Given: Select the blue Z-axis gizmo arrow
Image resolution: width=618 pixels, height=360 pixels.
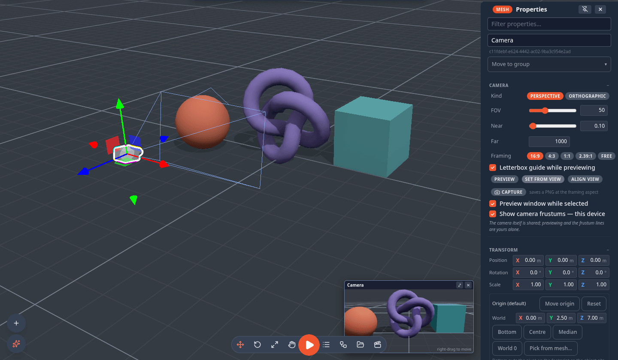Looking at the screenshot, I should (83, 172).
